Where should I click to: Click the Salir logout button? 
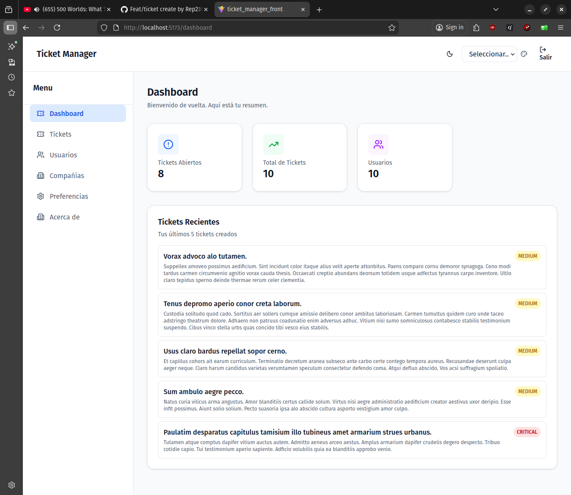pos(545,54)
